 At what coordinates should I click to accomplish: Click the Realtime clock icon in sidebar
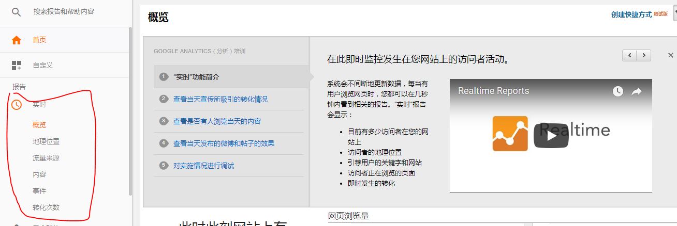[x=17, y=105]
